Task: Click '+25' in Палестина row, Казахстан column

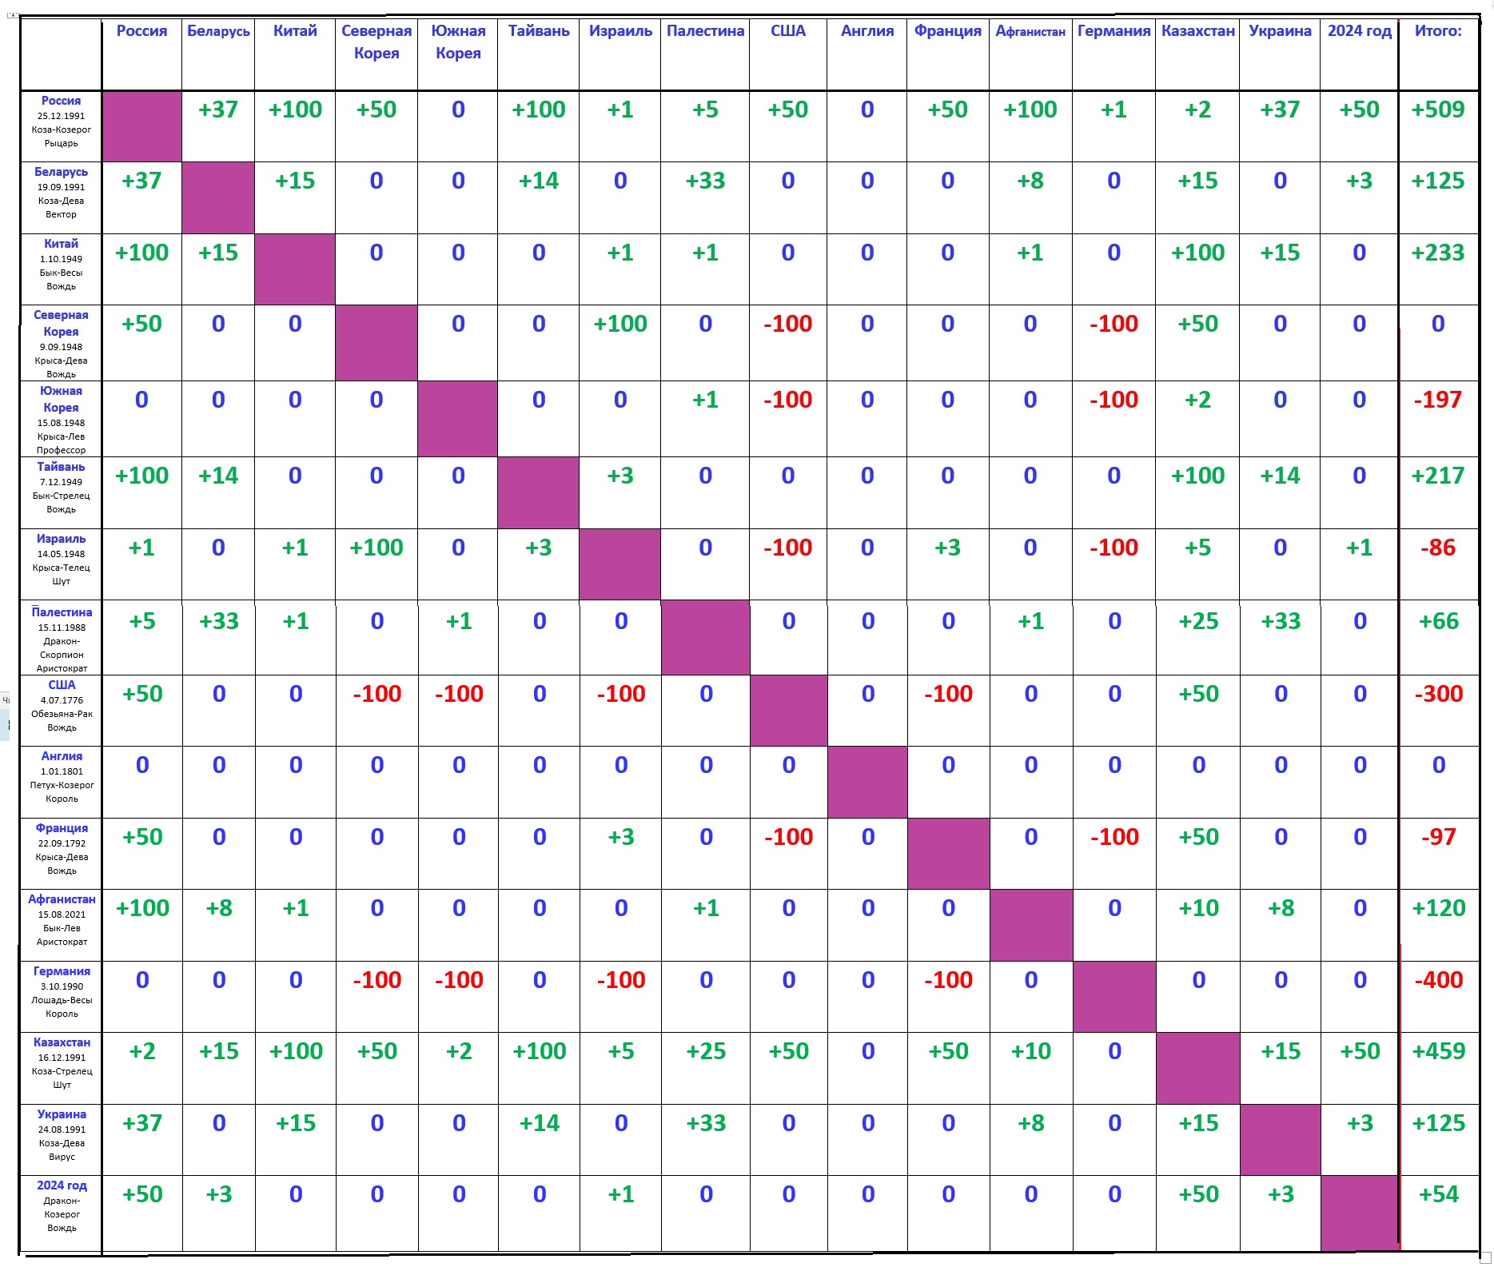Action: pyautogui.click(x=1198, y=621)
